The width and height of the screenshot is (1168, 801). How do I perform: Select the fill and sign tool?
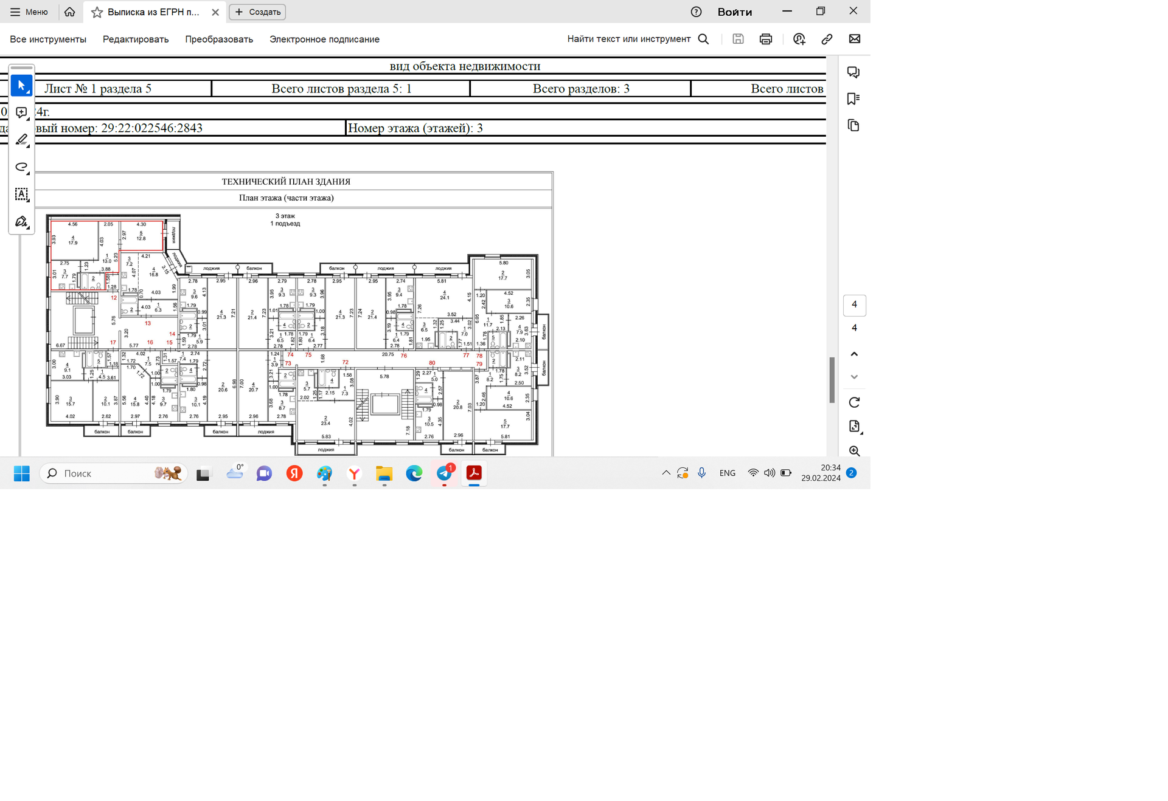(21, 221)
